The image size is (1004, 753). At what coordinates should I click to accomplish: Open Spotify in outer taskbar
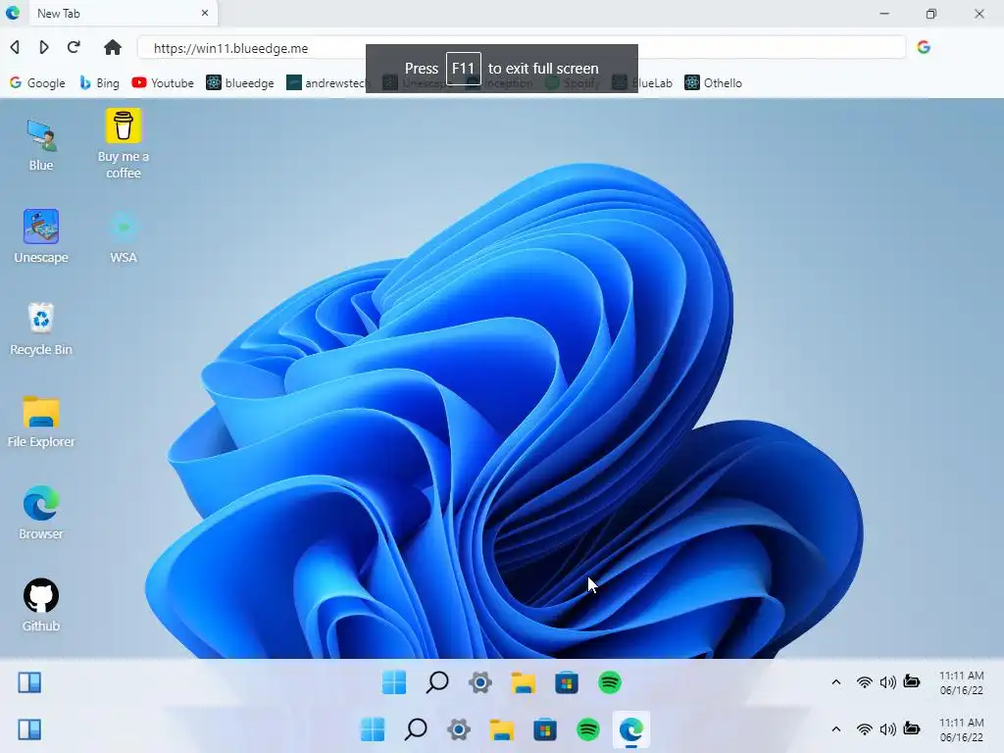click(588, 729)
